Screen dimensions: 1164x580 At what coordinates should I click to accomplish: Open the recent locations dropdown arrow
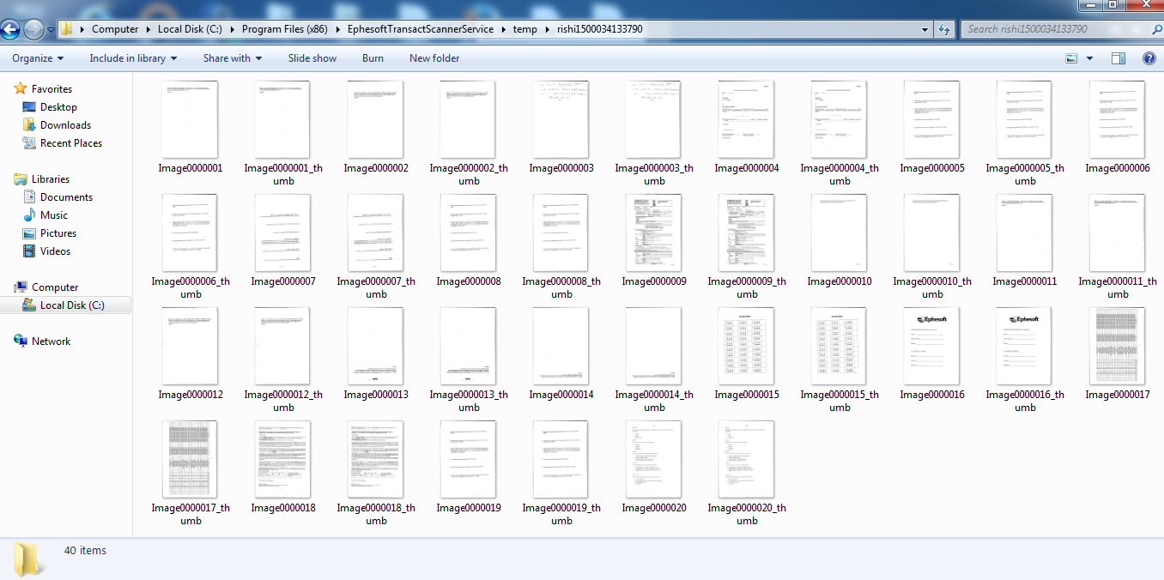(51, 30)
